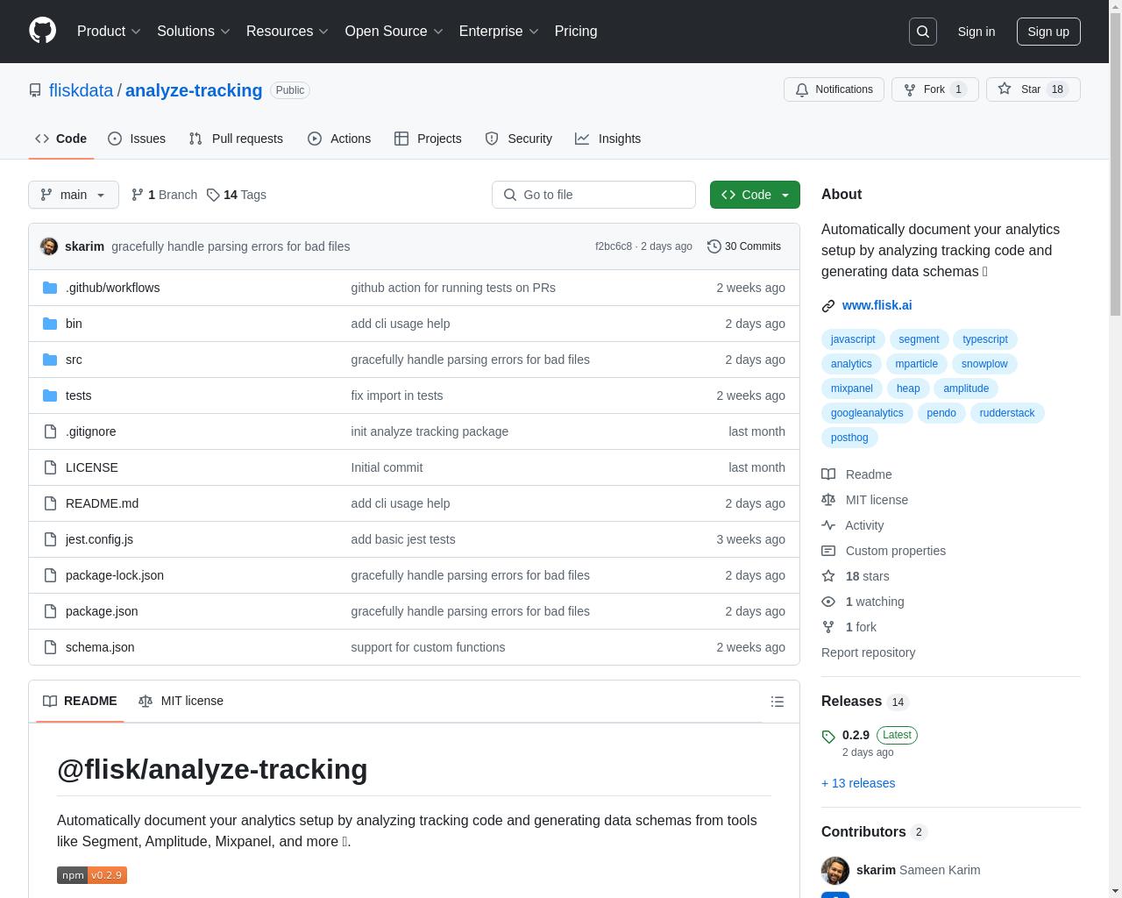Expand the Product menu
Viewport: 1122px width, 898px height.
109,32
